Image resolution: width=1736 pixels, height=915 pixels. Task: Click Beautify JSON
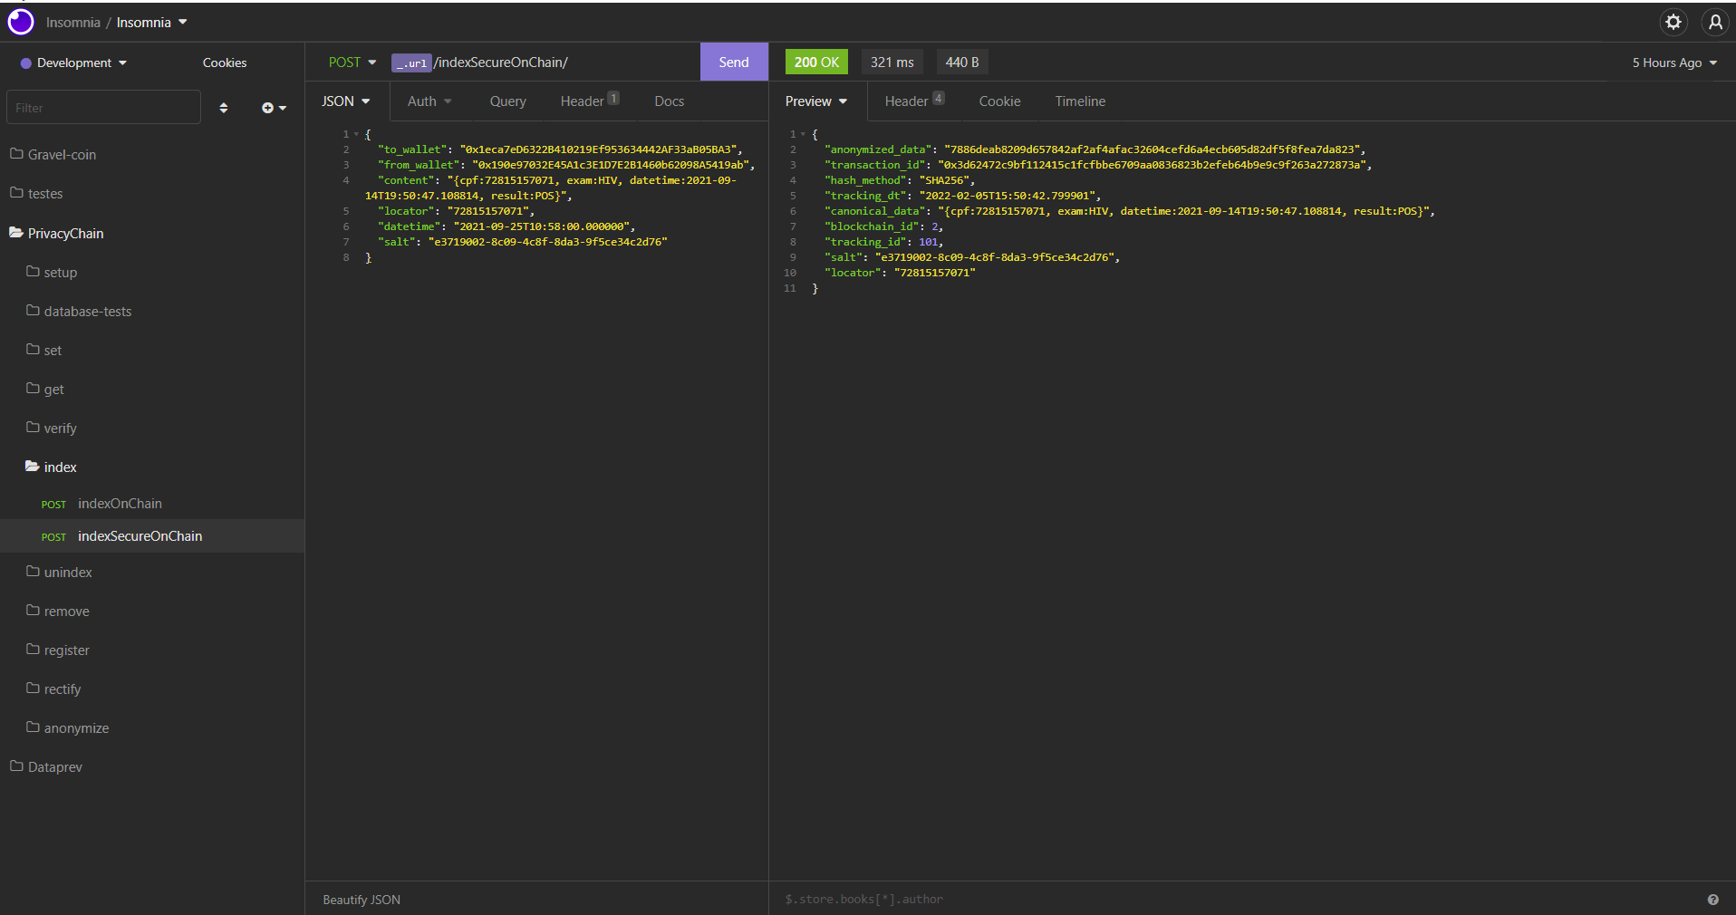click(x=362, y=900)
